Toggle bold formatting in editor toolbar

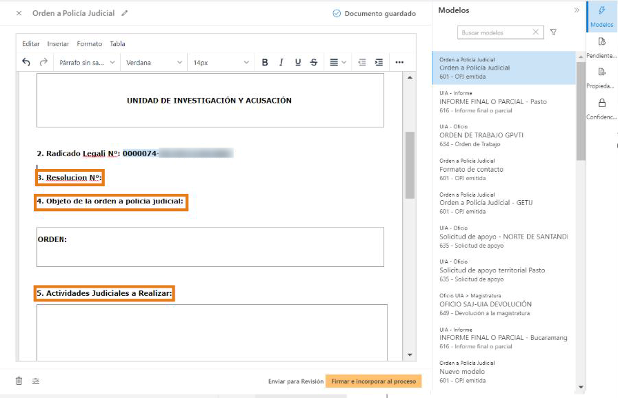(x=265, y=62)
